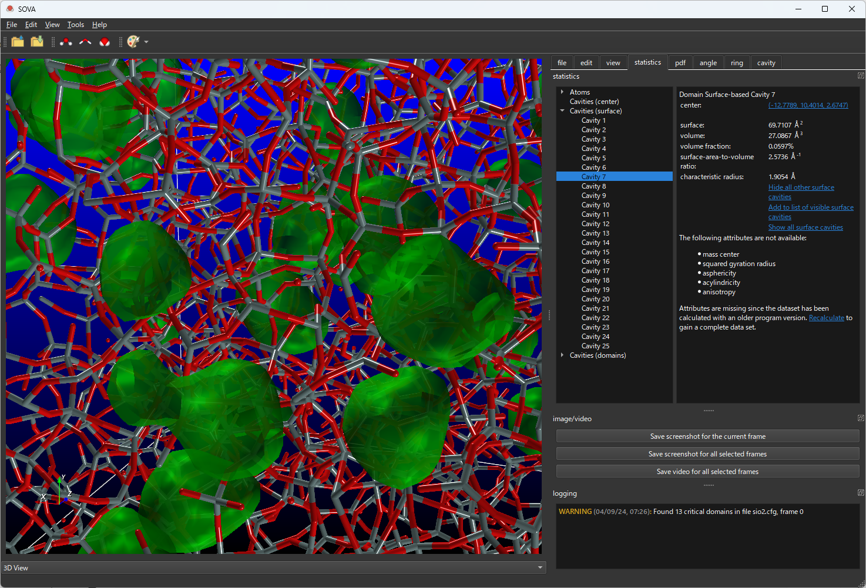Switch to the file tab
The width and height of the screenshot is (866, 588).
coord(562,63)
